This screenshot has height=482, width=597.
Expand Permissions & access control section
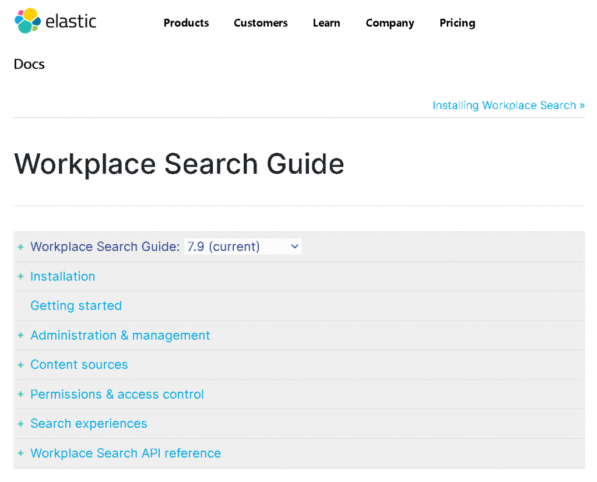[x=20, y=395]
